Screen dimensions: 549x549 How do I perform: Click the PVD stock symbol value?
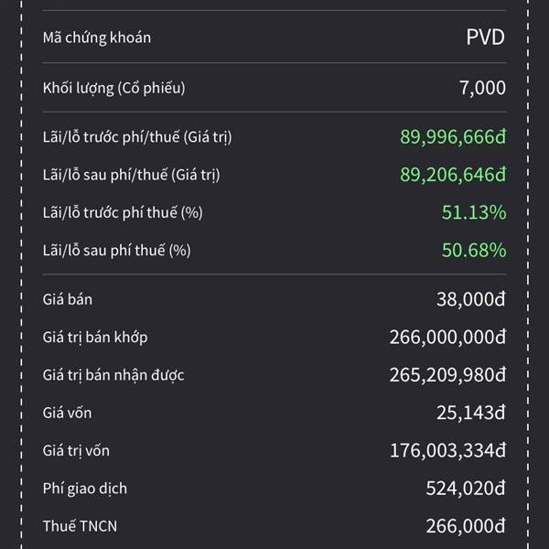(485, 38)
